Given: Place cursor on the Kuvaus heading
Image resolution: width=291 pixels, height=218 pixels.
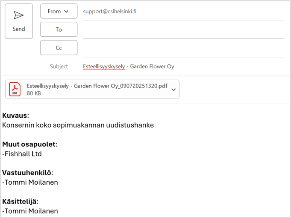Looking at the screenshot, I should [x=15, y=116].
